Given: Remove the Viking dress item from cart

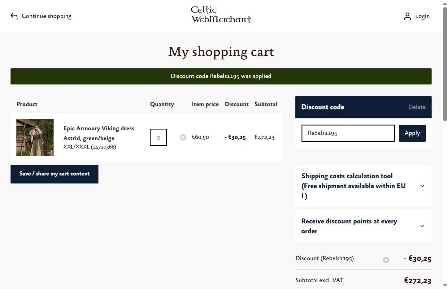Looking at the screenshot, I should coord(183,137).
